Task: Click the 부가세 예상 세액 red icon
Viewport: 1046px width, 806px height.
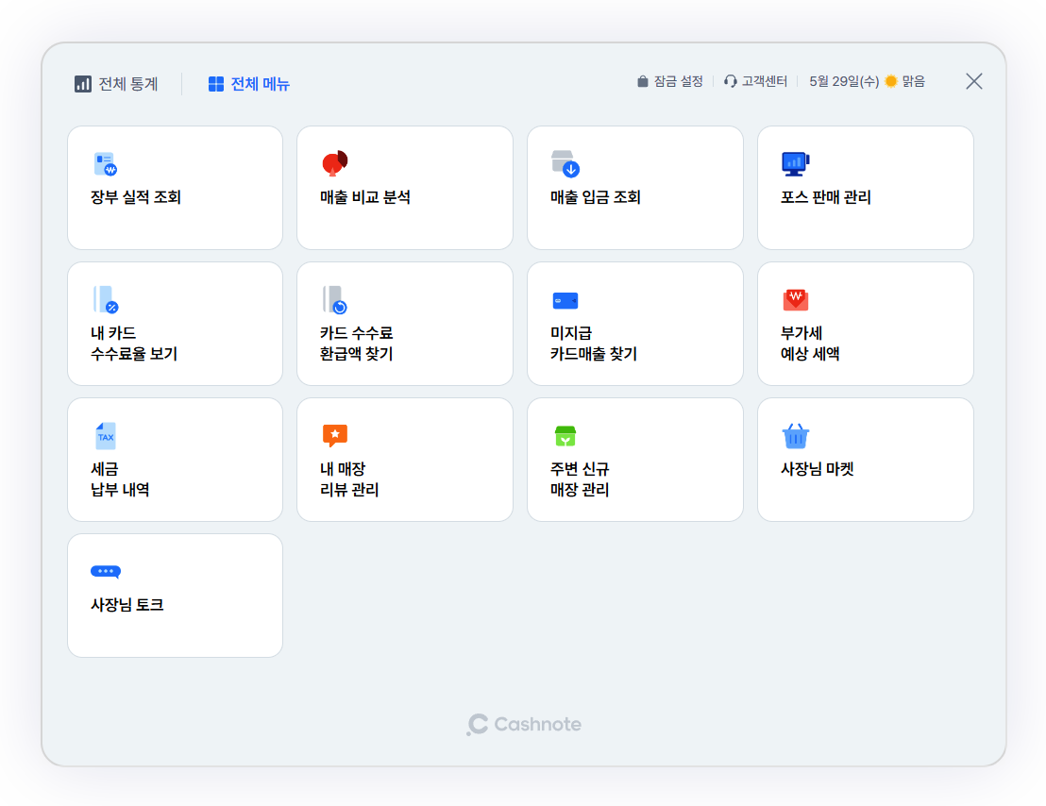Action: point(795,300)
